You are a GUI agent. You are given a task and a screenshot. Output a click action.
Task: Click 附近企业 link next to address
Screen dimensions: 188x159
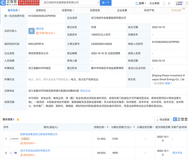(x=86, y=91)
